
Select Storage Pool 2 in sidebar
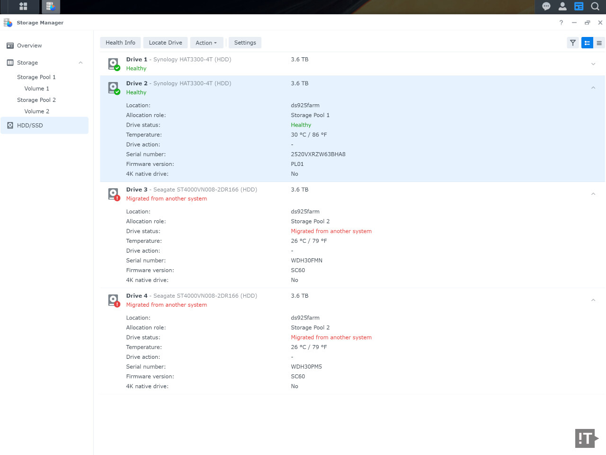[36, 100]
